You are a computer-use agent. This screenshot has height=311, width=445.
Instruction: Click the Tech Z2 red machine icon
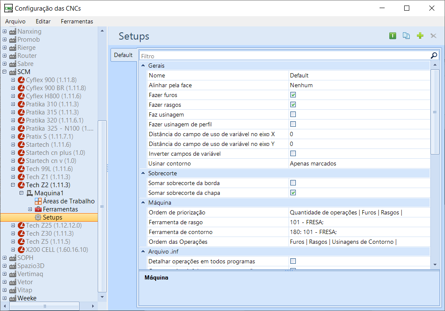pos(21,185)
